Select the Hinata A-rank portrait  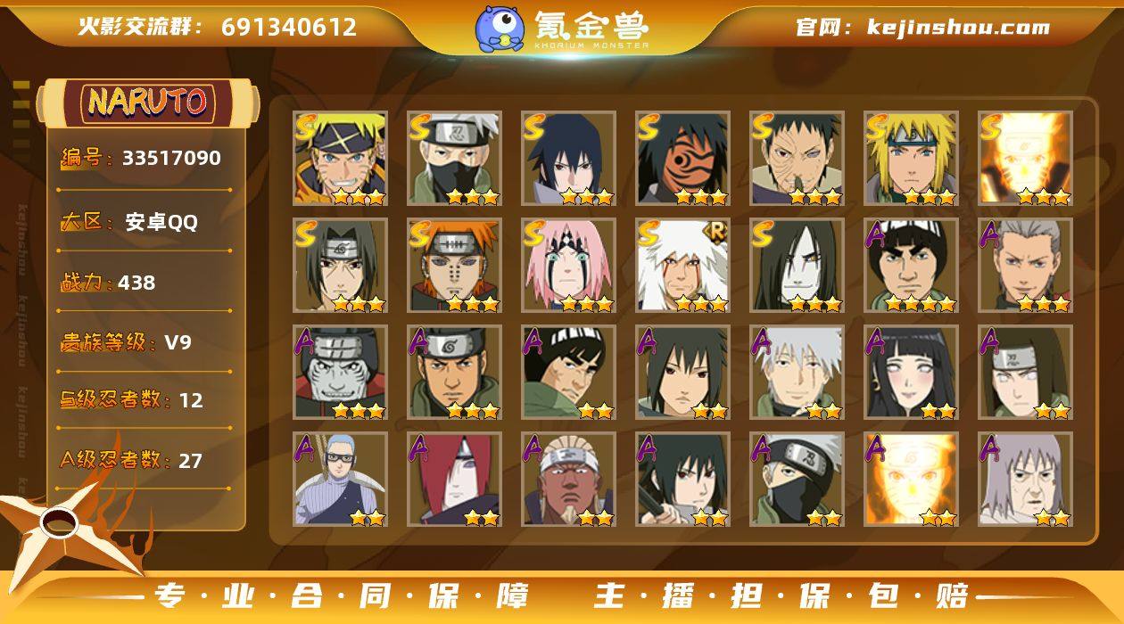tap(911, 373)
